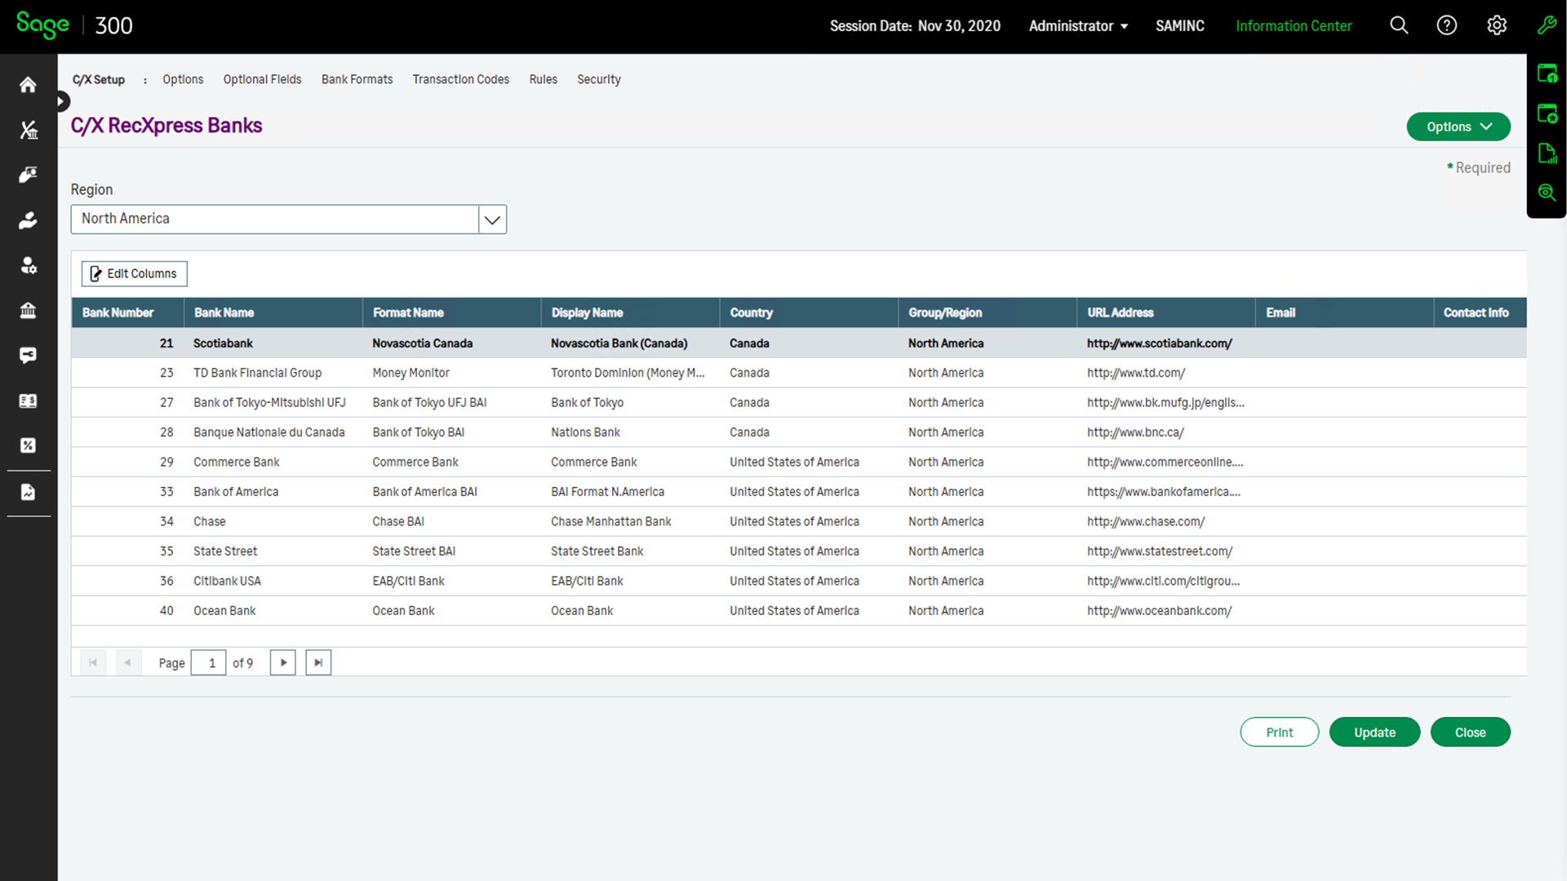Open the report chart document sidebar icon

pyautogui.click(x=28, y=492)
